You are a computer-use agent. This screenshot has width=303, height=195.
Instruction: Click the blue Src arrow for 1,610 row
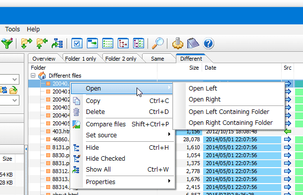(288, 147)
